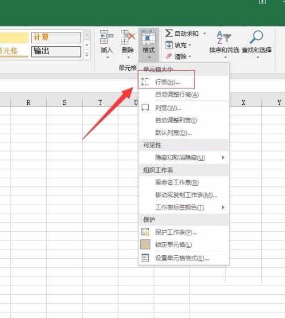Click the ribbon display options icon at top

262,2
